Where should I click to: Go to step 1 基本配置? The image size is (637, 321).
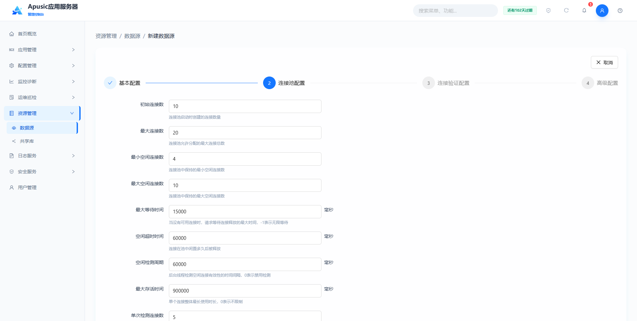(122, 83)
